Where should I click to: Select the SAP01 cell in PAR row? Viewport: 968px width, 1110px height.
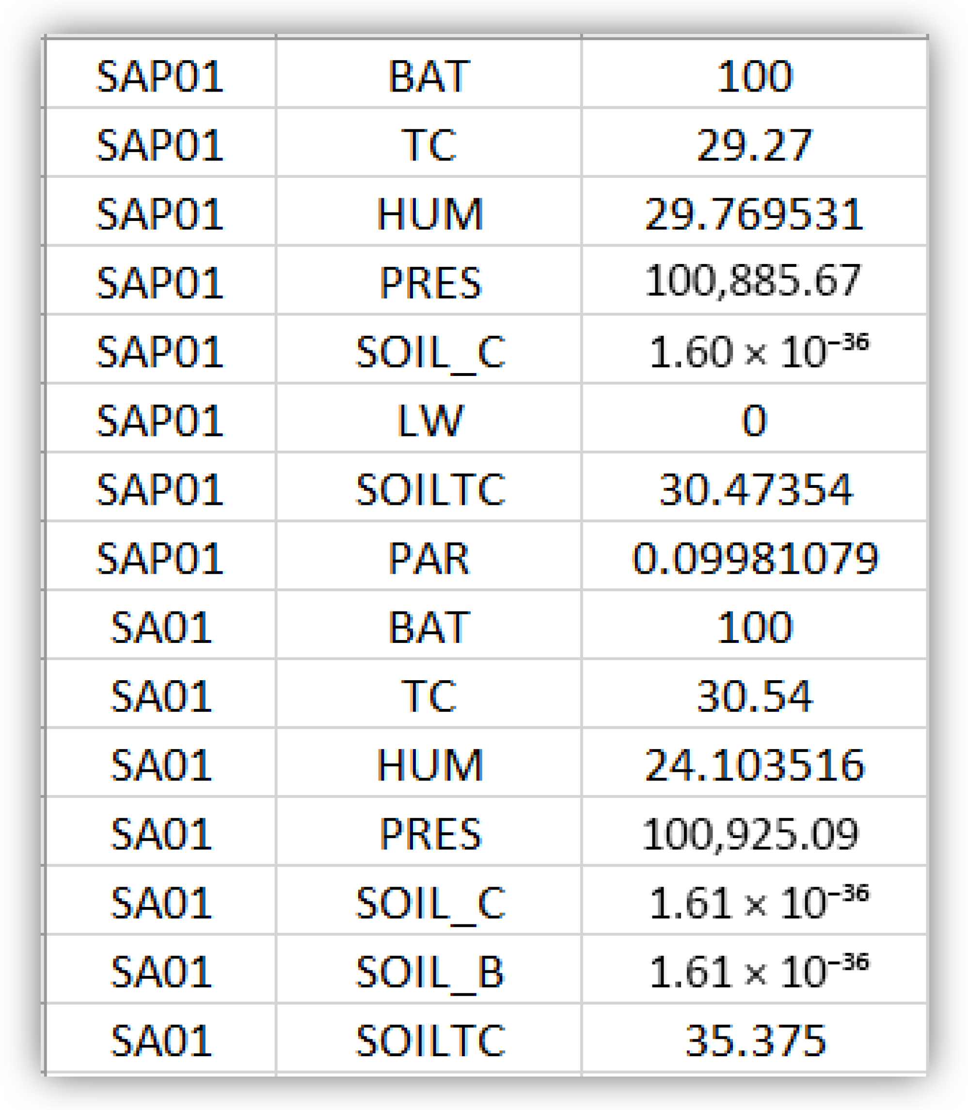point(160,558)
